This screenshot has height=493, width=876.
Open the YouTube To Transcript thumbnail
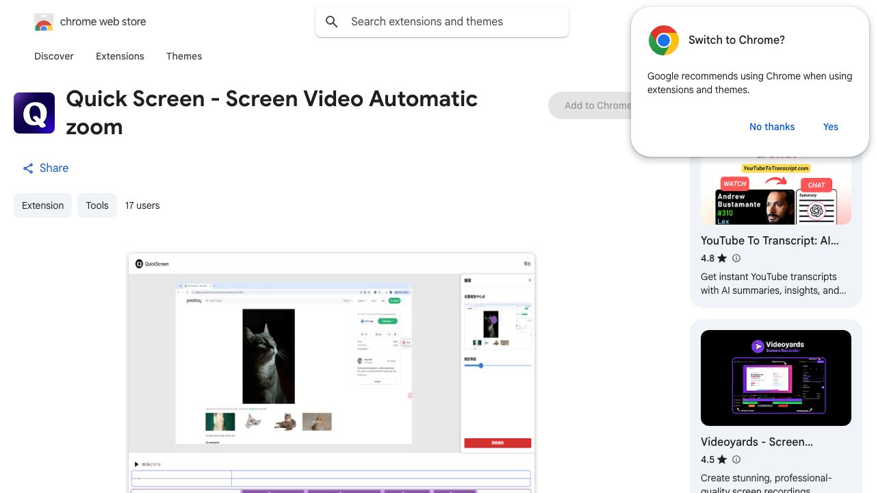pos(776,190)
